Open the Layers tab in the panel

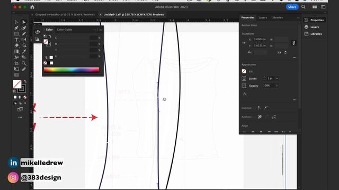click(263, 17)
